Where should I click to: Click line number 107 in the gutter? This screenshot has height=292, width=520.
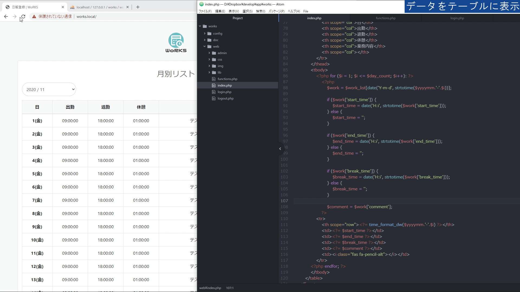284,201
